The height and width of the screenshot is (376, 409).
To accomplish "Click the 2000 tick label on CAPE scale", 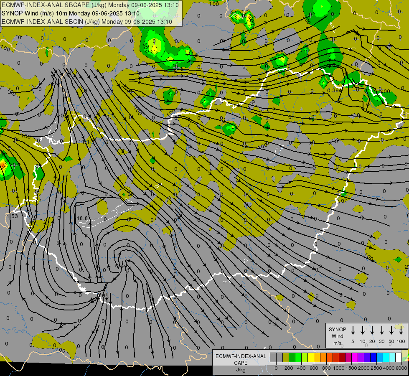I will [x=364, y=368].
